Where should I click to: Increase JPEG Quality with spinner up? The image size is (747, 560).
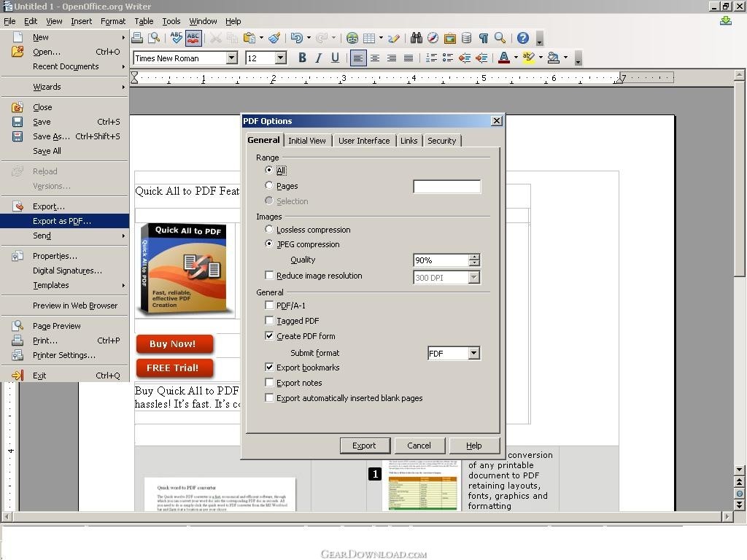pos(474,257)
